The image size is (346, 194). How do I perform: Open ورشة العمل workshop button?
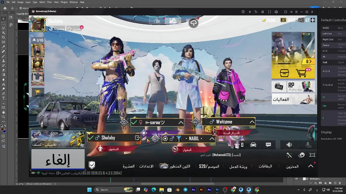[238, 167]
